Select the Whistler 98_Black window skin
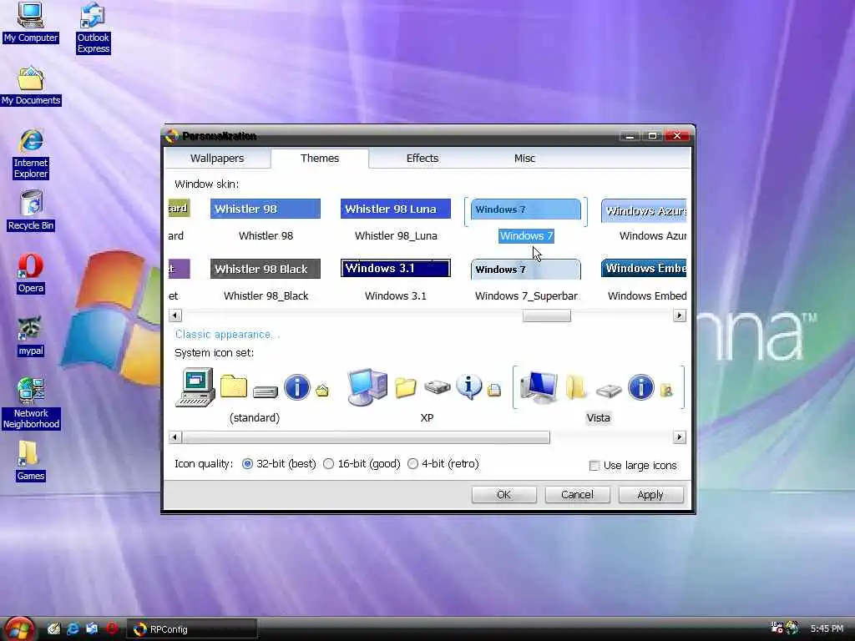Image resolution: width=855 pixels, height=641 pixels. pyautogui.click(x=266, y=280)
